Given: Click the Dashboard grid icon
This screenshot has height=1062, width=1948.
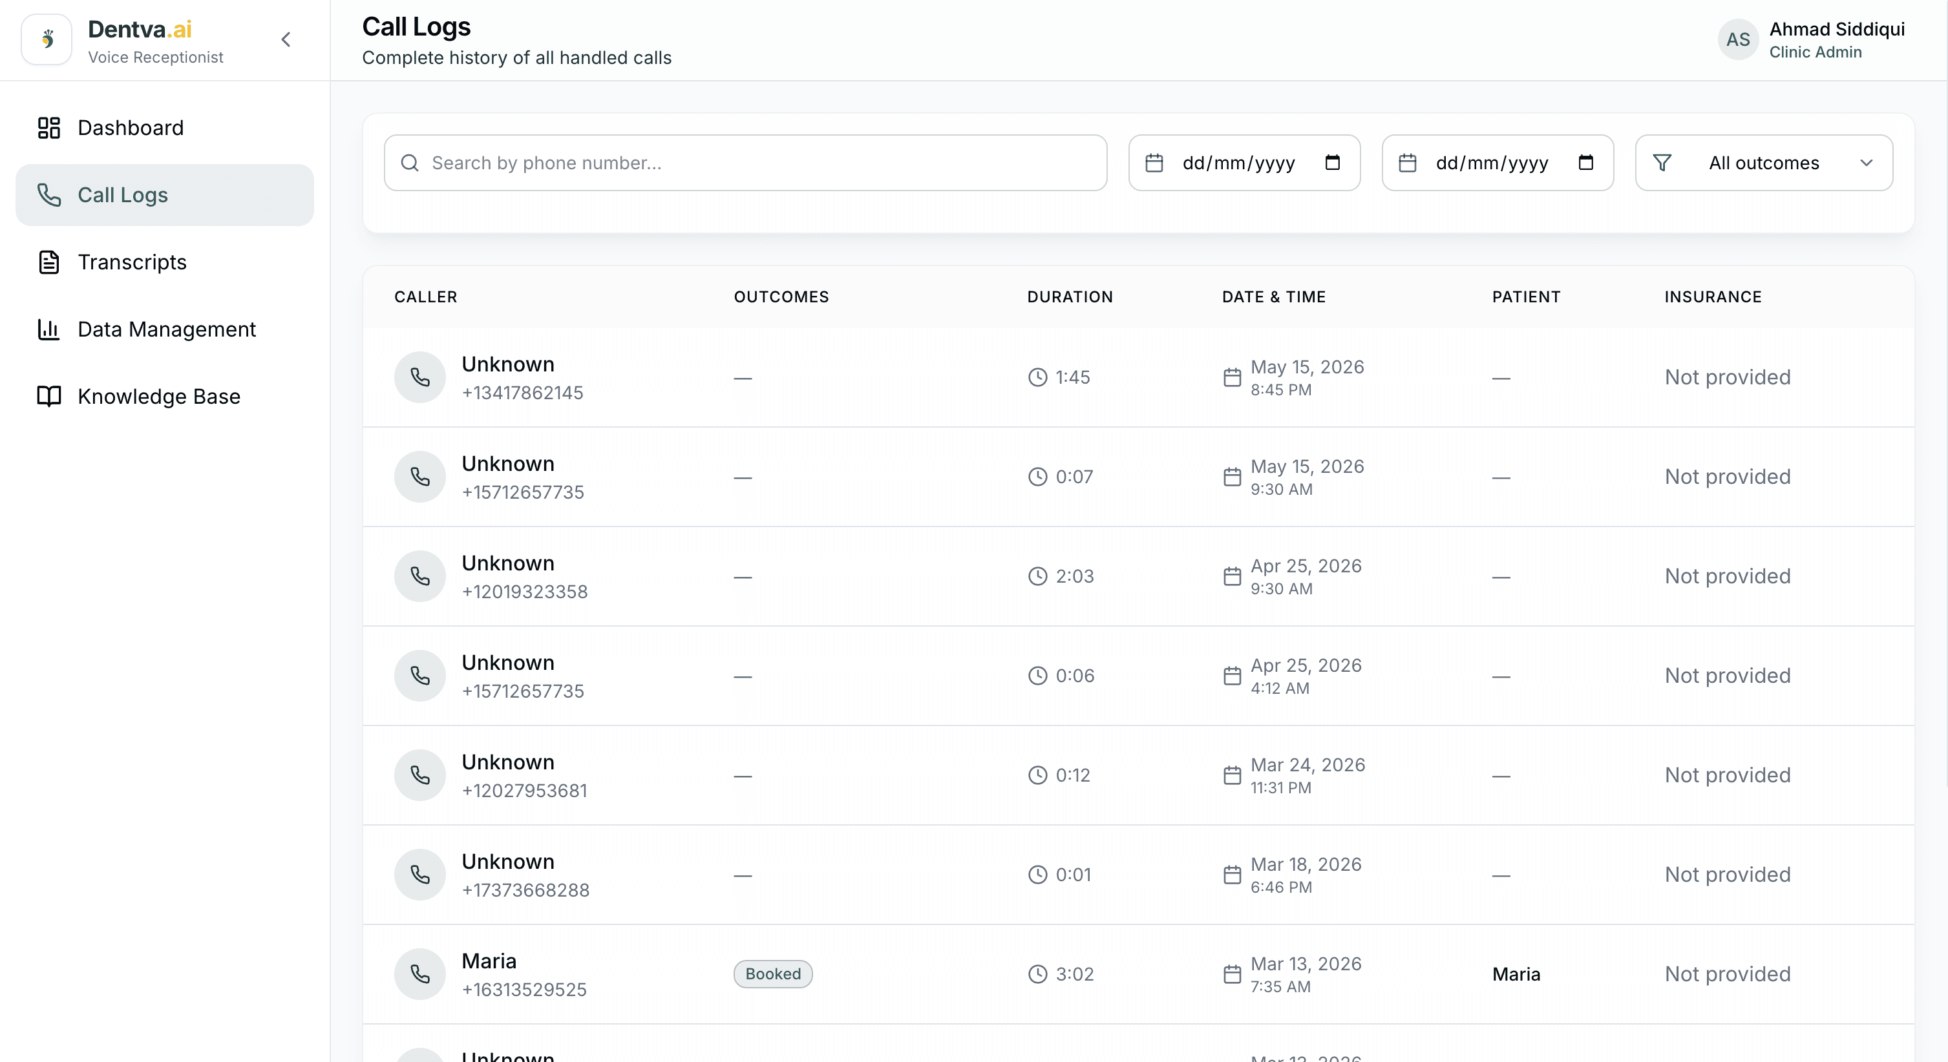Looking at the screenshot, I should tap(49, 128).
